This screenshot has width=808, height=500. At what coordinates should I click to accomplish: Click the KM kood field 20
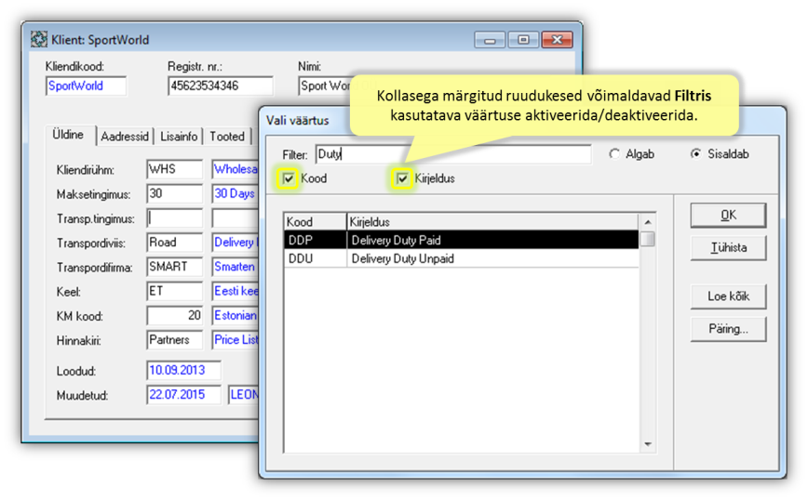[175, 315]
